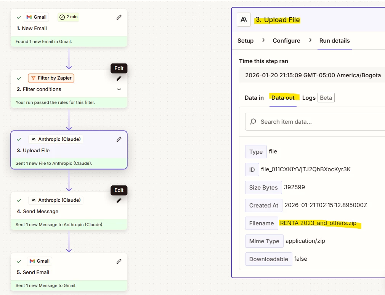Click the Filter by Zapier funnel icon
385x295 pixels.
pyautogui.click(x=33, y=78)
